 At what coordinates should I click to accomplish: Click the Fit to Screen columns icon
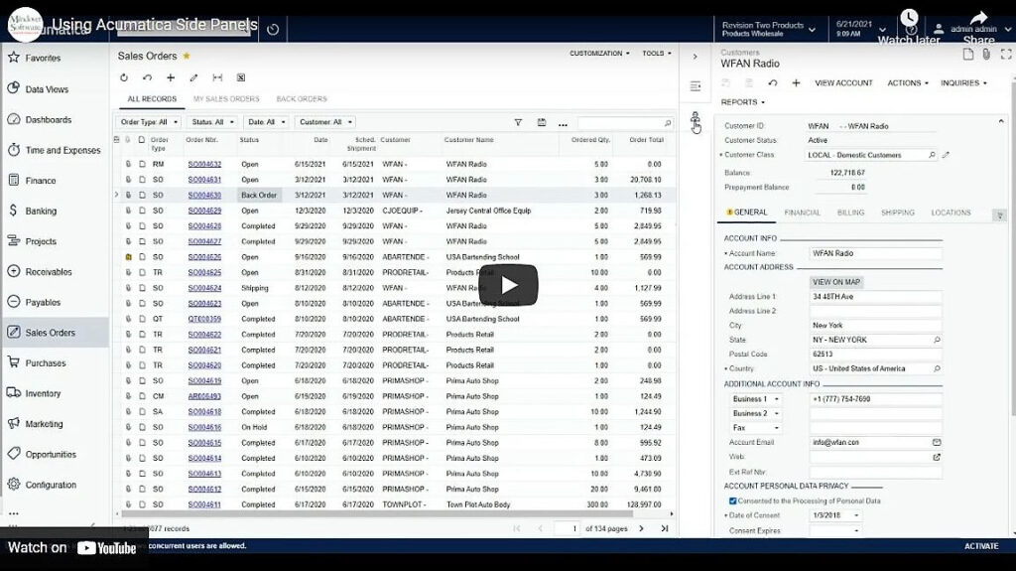pyautogui.click(x=217, y=77)
